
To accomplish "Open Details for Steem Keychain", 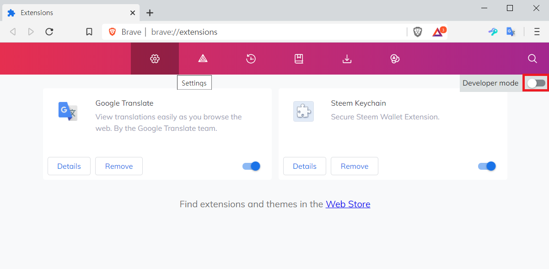I will [305, 166].
